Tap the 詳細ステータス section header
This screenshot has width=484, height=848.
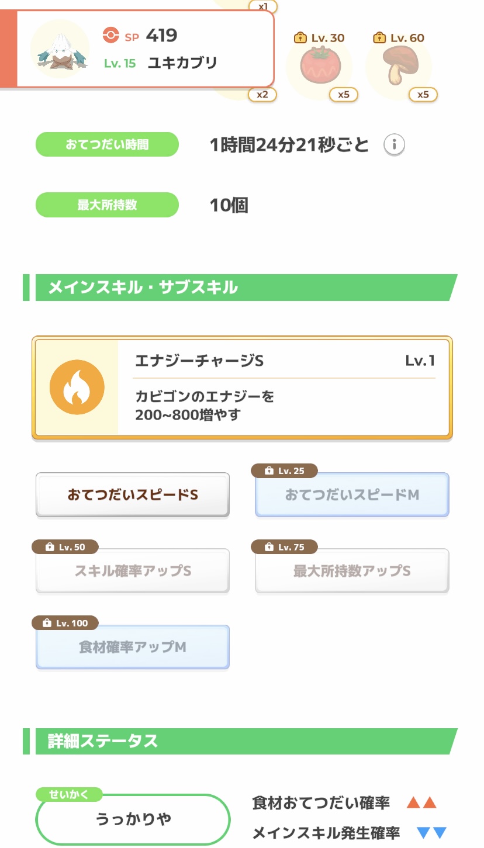coord(240,741)
